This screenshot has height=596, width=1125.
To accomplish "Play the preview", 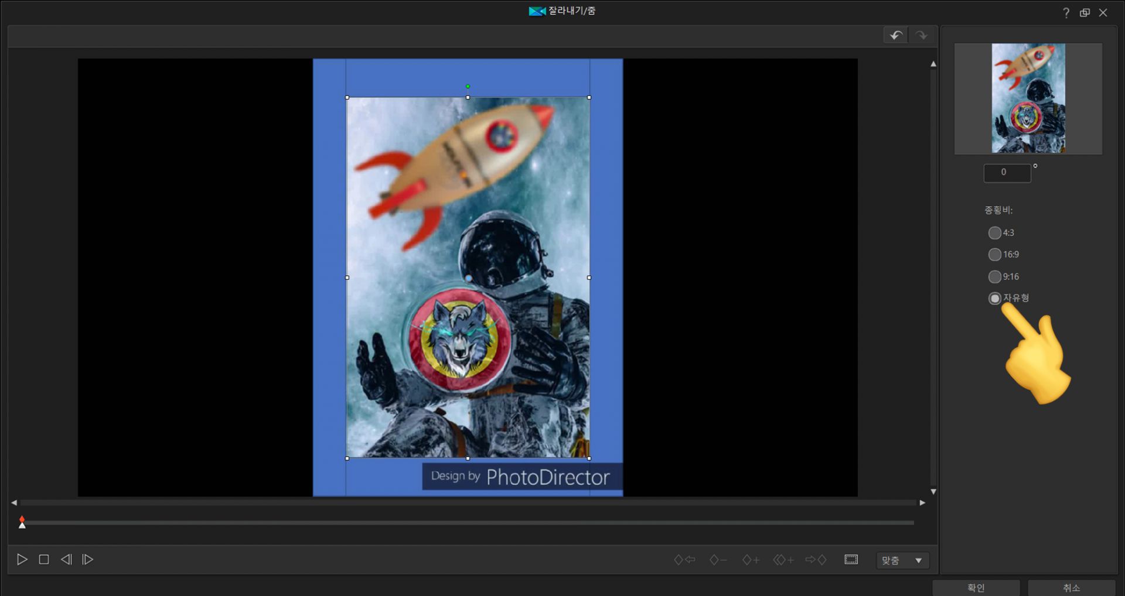I will (x=22, y=560).
